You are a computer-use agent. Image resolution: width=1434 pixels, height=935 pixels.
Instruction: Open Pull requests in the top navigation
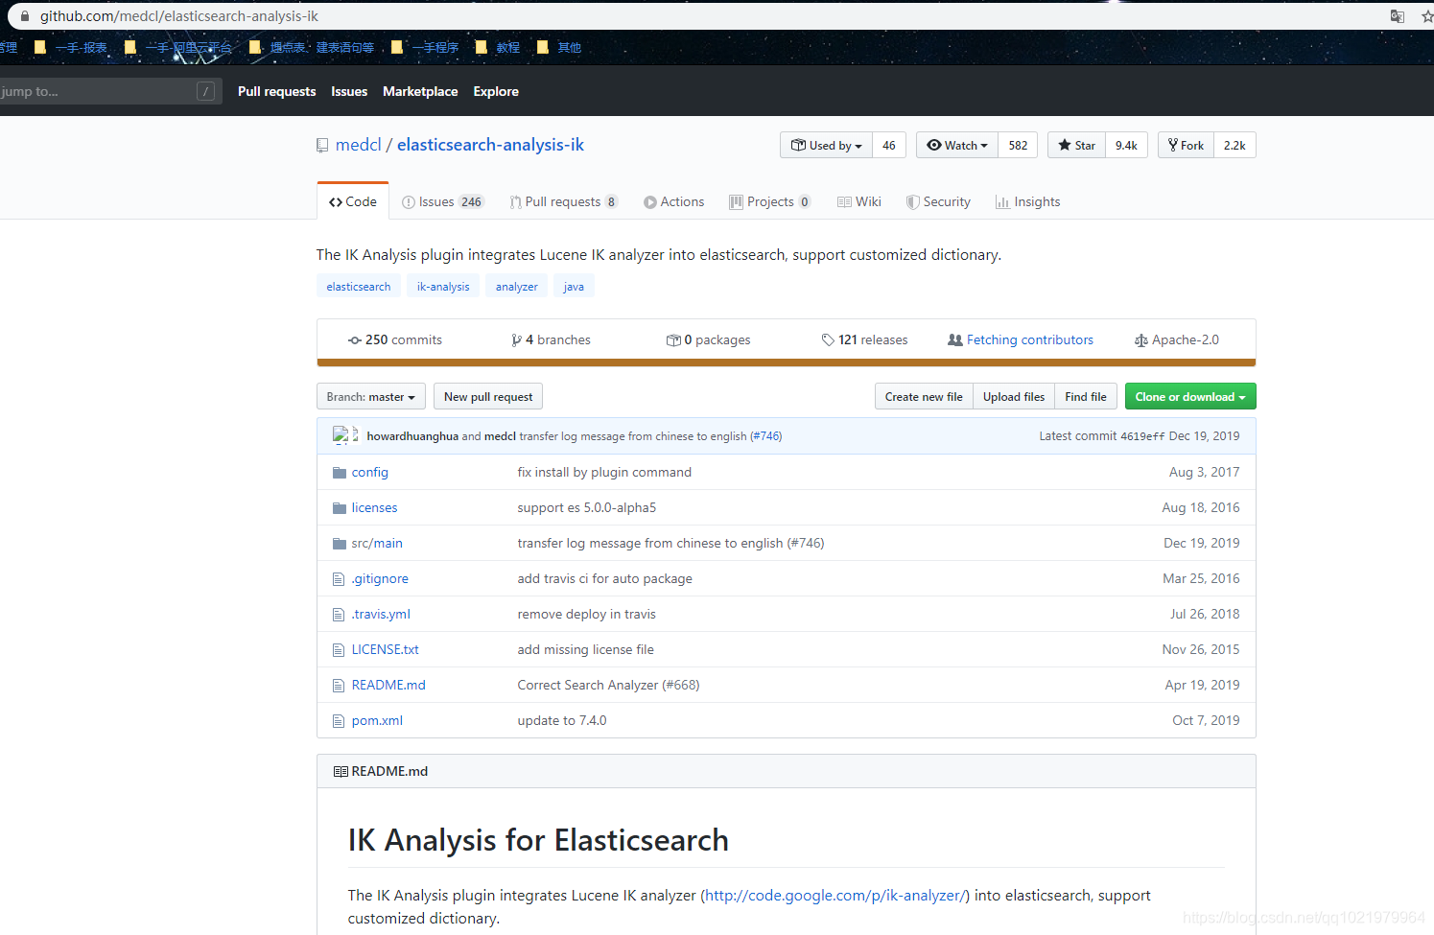[276, 91]
